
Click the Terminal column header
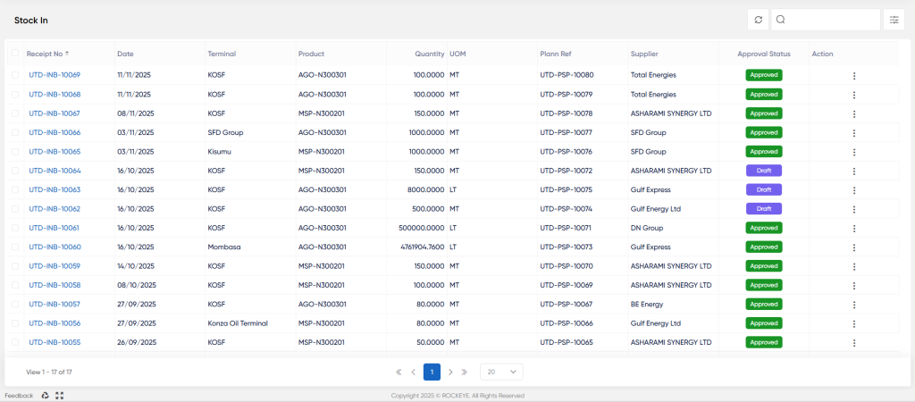click(x=222, y=54)
